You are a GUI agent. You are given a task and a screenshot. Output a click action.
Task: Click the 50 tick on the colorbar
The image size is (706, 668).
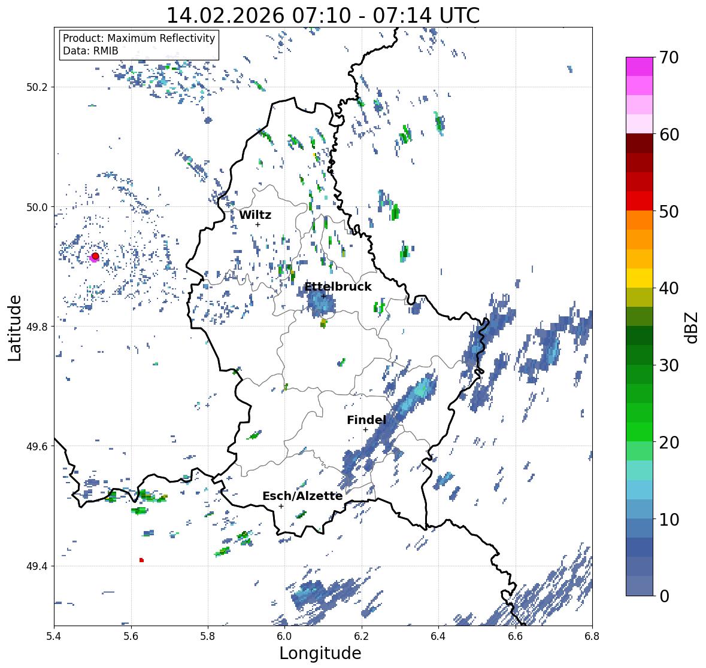(x=669, y=211)
